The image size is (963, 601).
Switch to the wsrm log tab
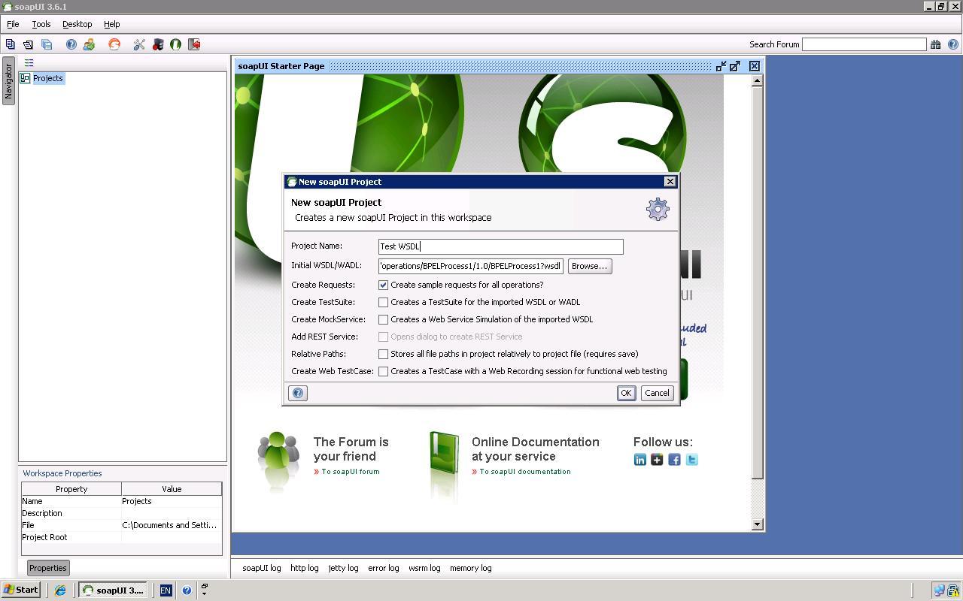coord(424,568)
